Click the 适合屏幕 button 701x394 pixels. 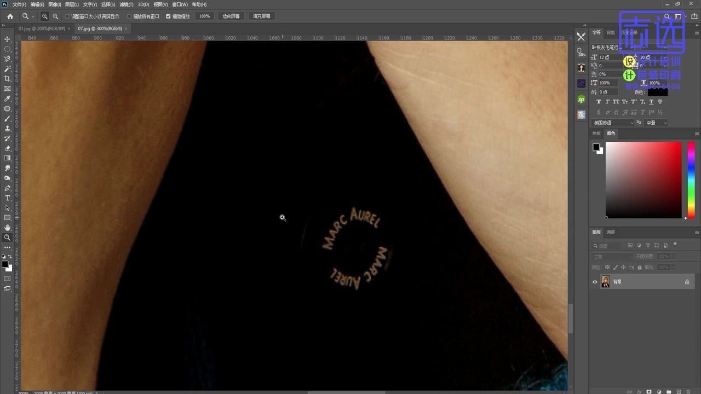231,16
